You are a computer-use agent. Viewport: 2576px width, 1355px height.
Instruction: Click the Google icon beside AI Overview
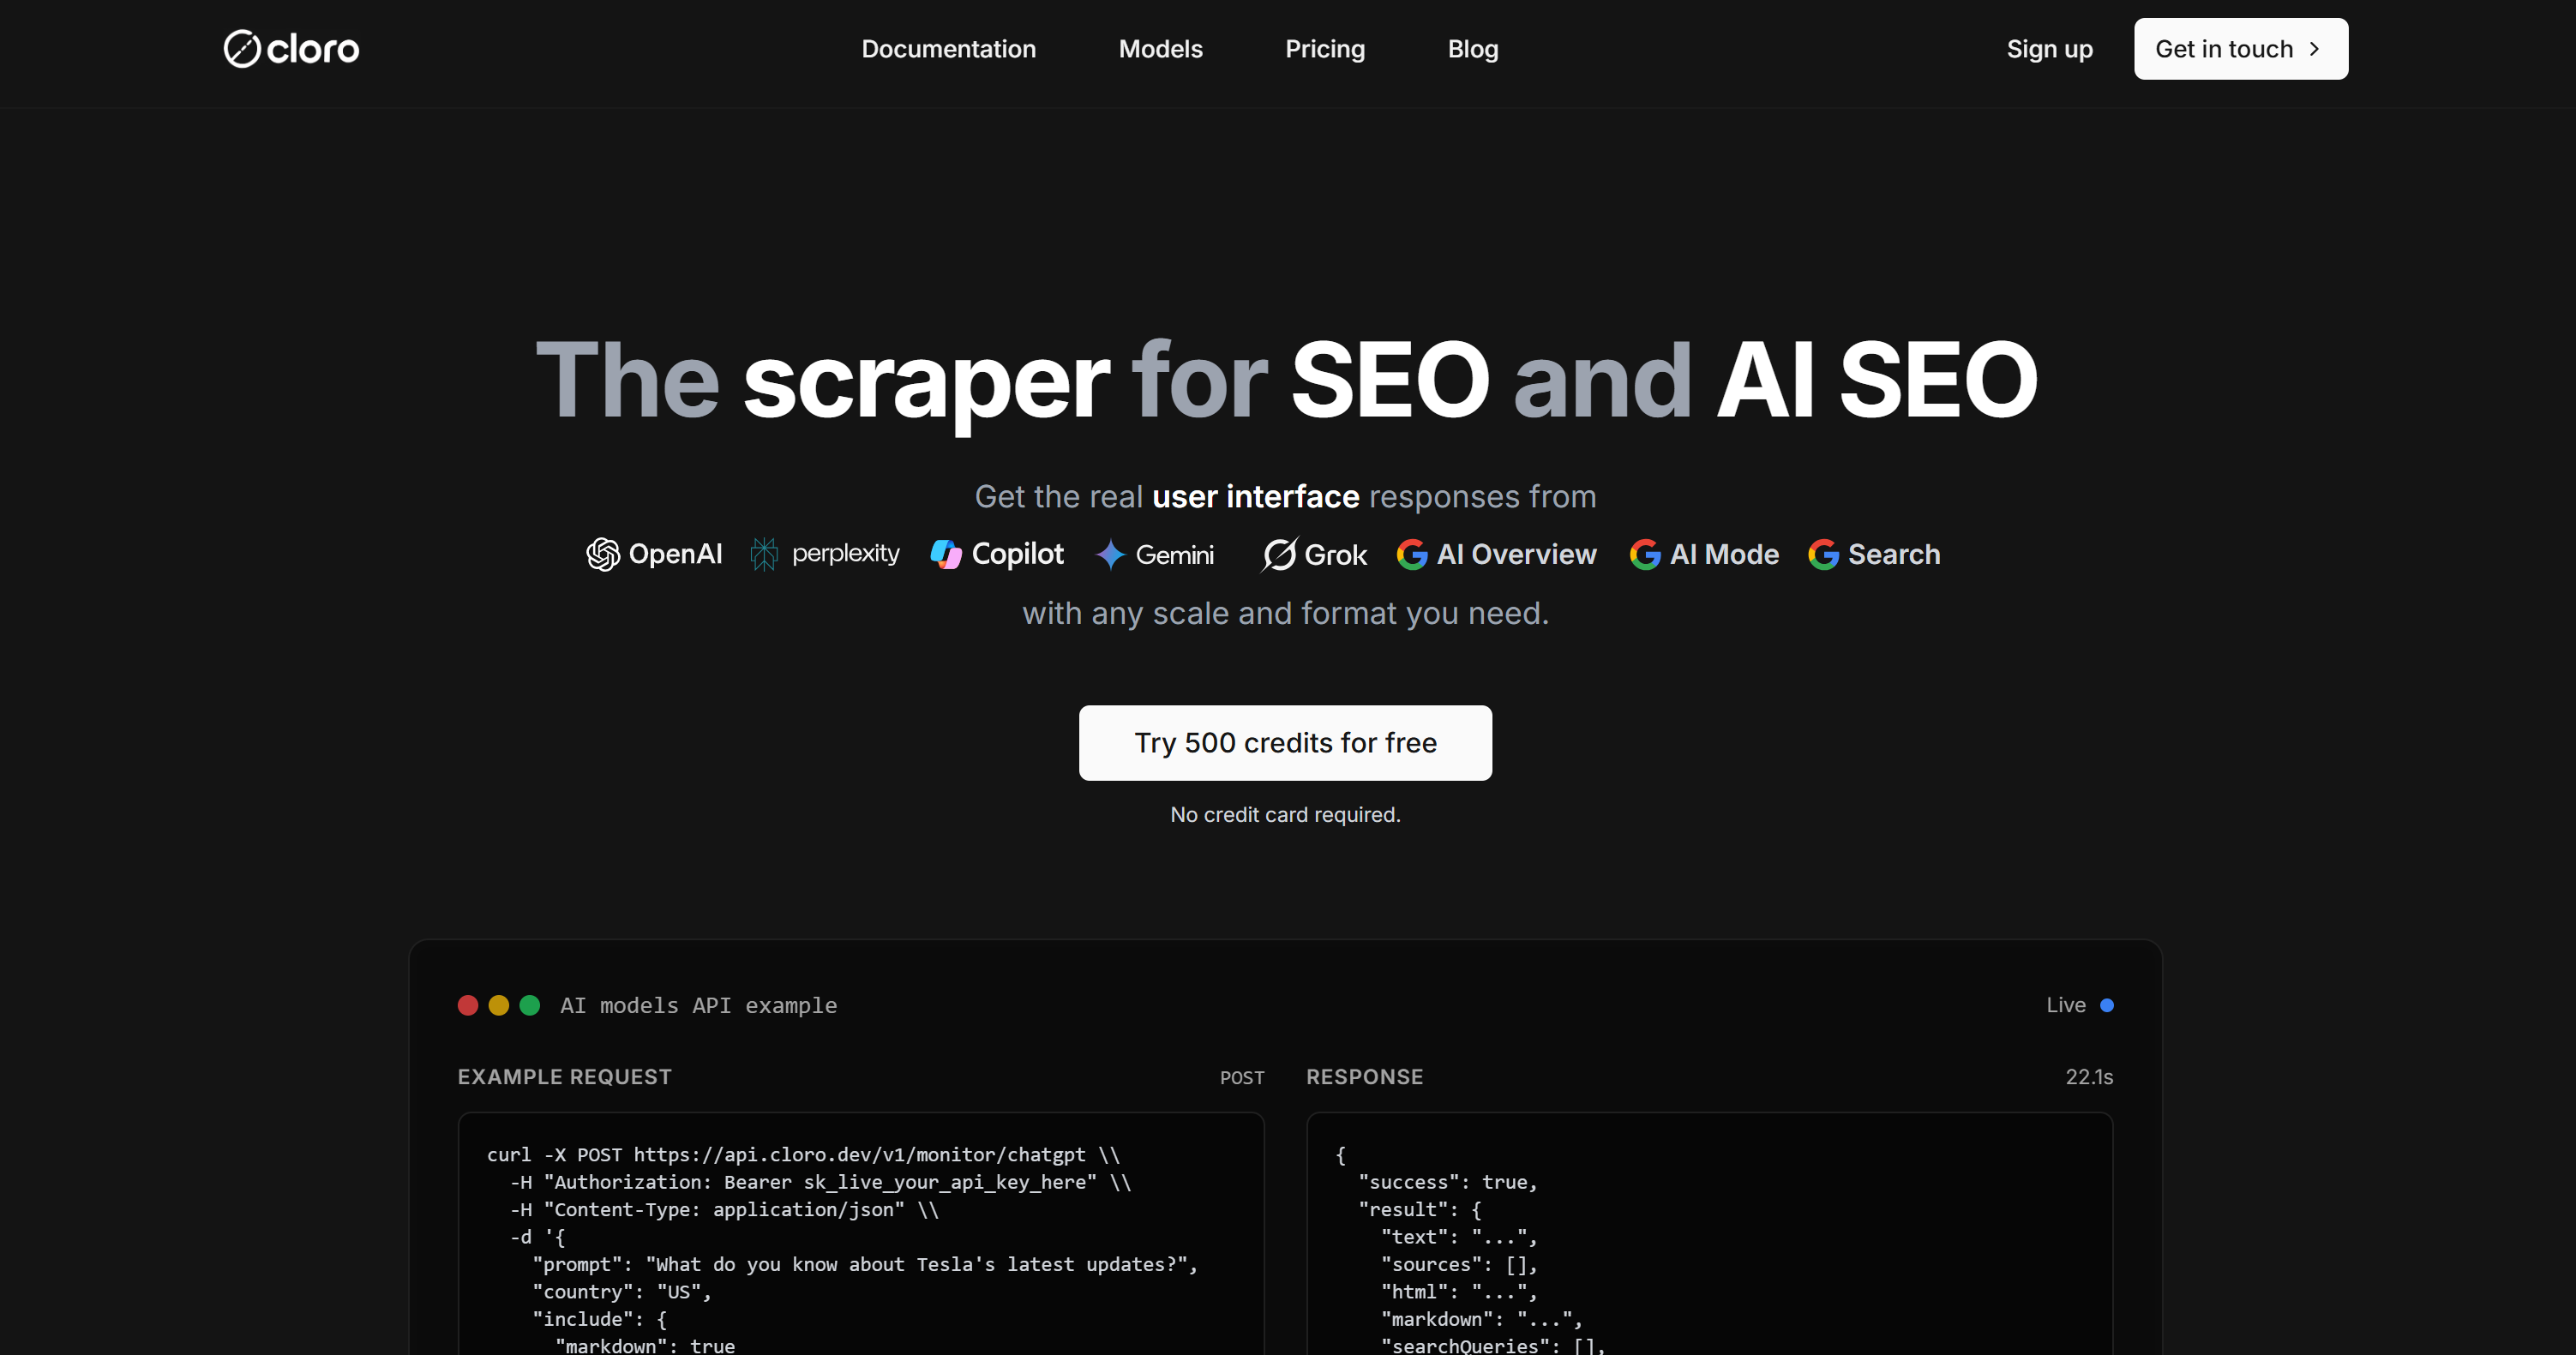point(1412,554)
